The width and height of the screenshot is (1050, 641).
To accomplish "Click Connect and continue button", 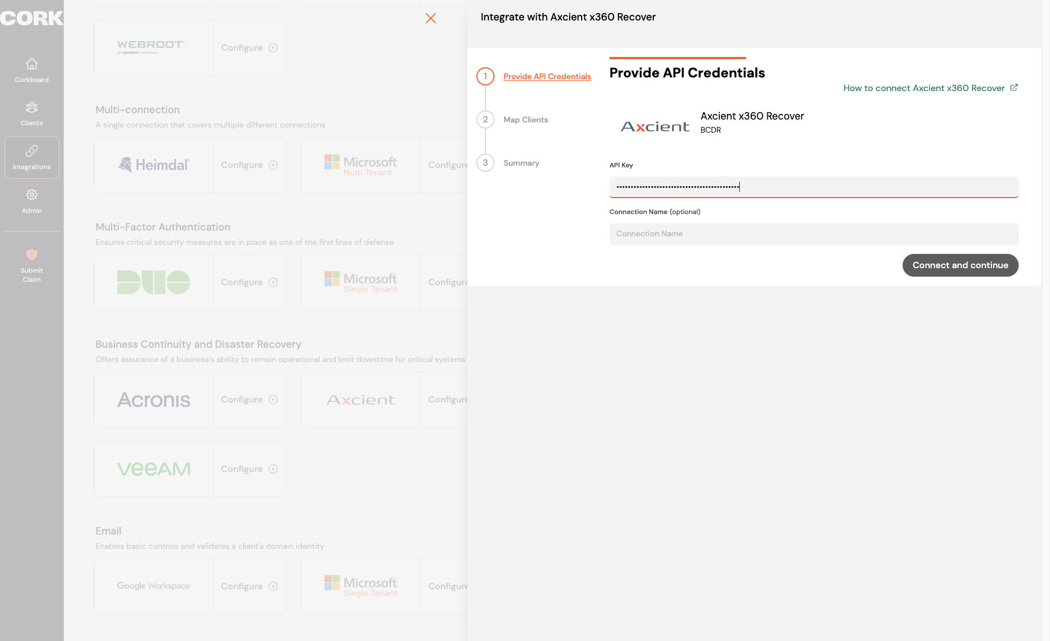I will click(960, 265).
